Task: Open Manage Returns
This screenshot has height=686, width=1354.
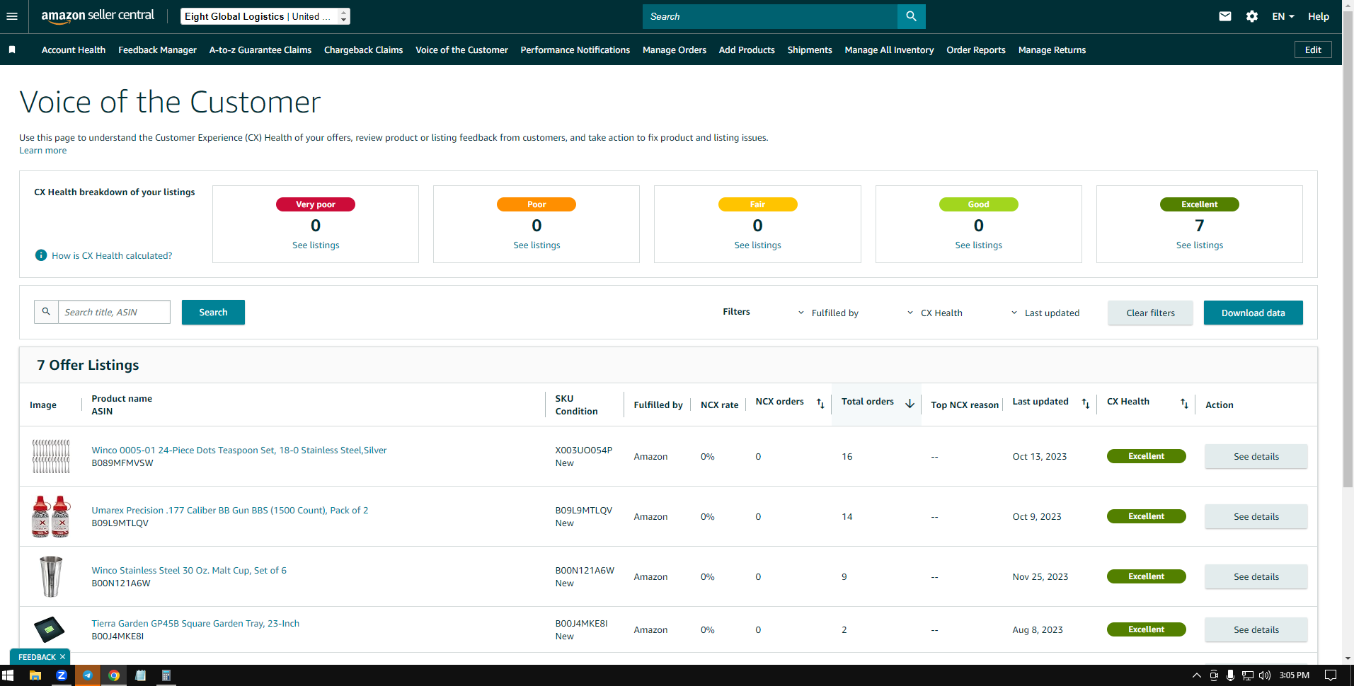Action: click(x=1052, y=50)
